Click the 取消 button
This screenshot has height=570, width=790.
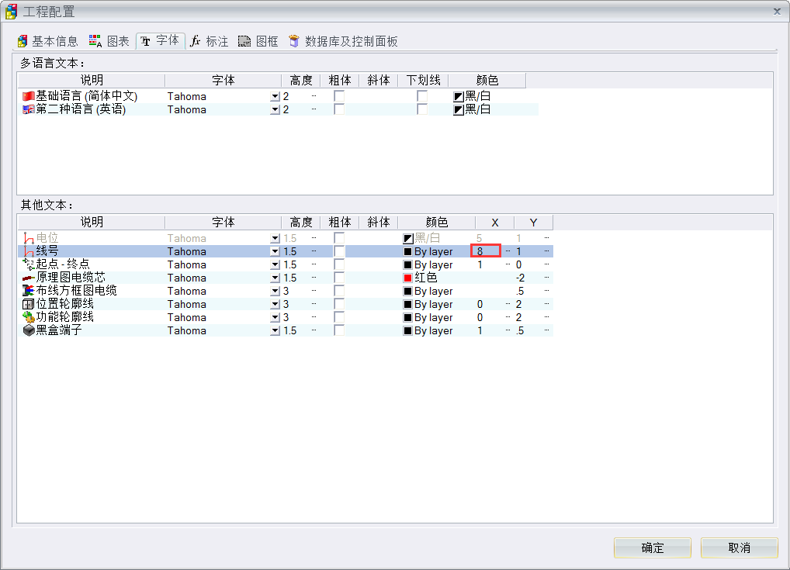pos(739,548)
